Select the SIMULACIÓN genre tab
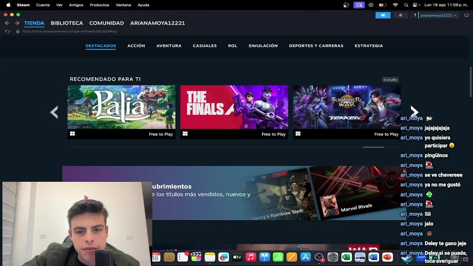Viewport: 473px width, 266px height. tap(263, 46)
